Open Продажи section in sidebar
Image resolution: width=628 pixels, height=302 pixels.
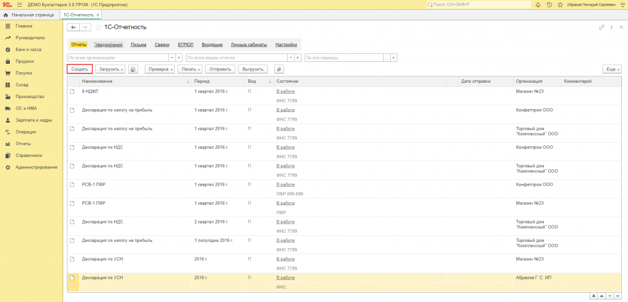[x=25, y=61]
